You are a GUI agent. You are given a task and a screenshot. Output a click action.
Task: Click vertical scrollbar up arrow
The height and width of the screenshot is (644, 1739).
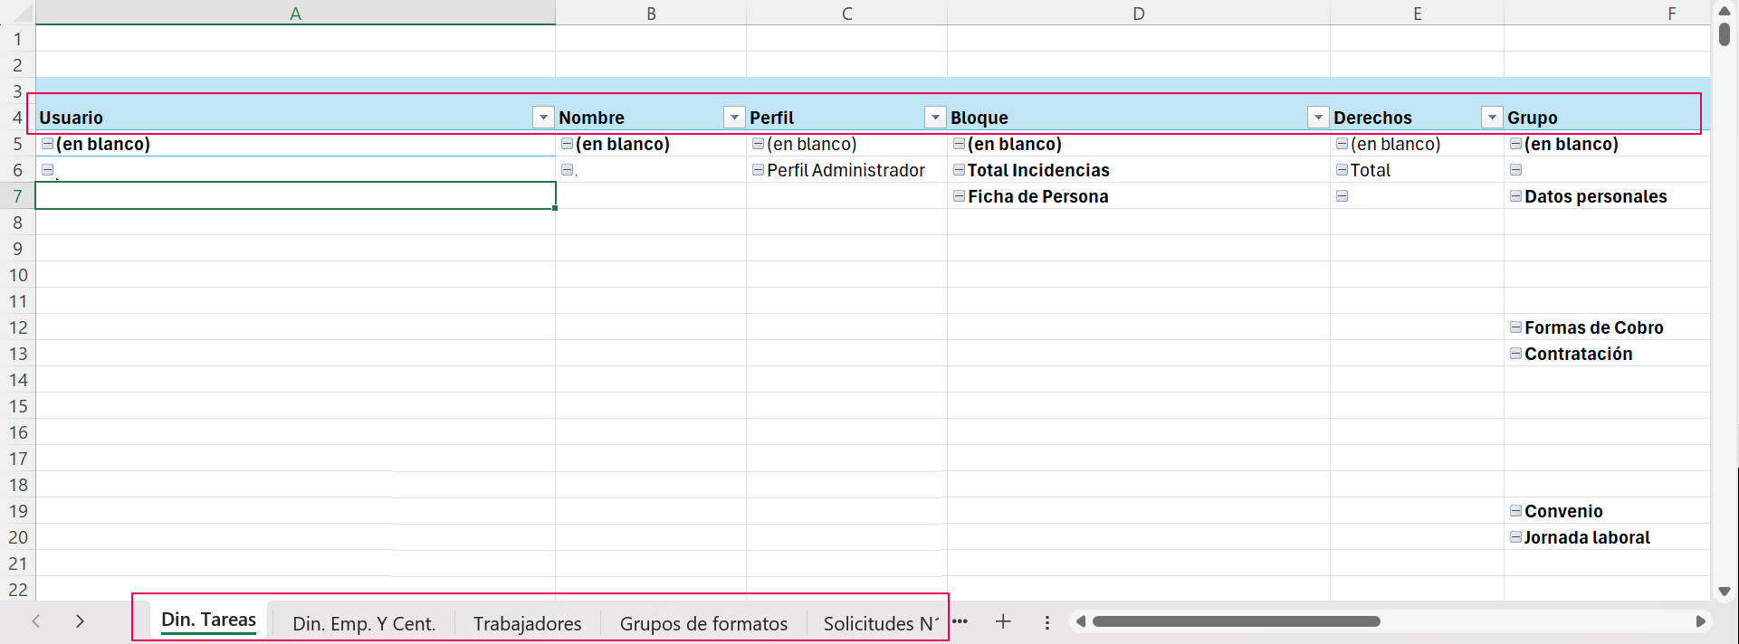pos(1725,11)
